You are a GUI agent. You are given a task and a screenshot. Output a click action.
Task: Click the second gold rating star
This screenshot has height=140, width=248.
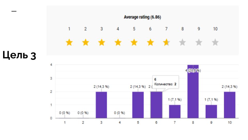coord(86,42)
